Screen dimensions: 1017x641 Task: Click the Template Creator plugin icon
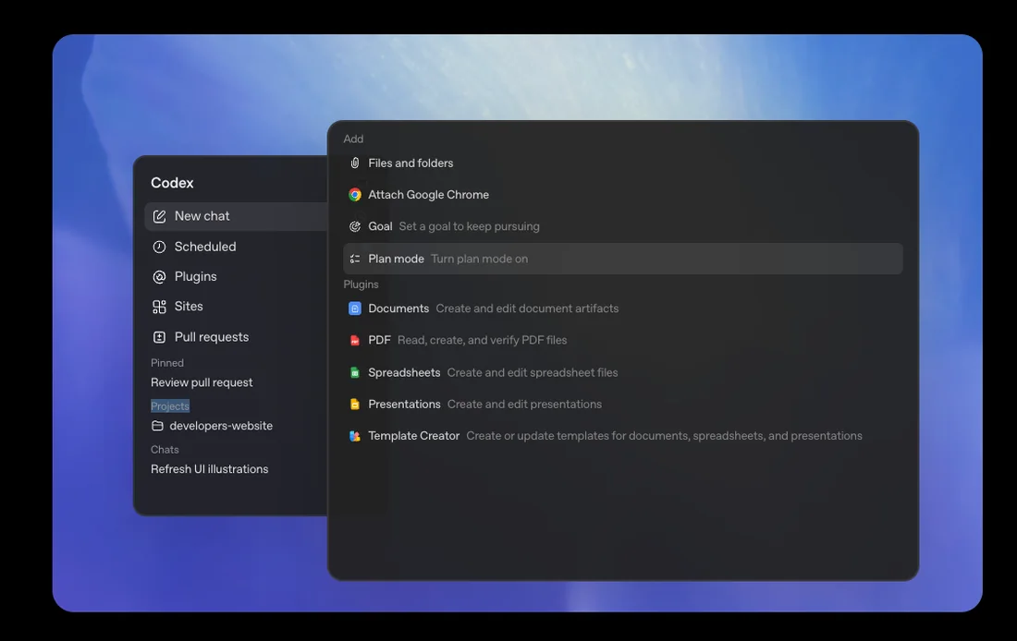[355, 436]
